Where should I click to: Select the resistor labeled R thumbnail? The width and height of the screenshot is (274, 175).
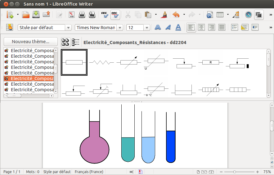coord(211,62)
